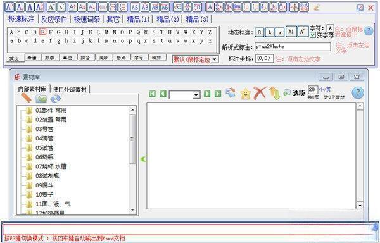Go to the previous page with green arrow

point(163,94)
